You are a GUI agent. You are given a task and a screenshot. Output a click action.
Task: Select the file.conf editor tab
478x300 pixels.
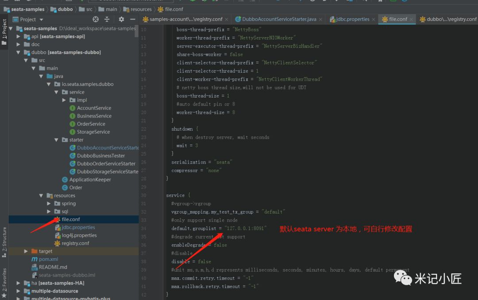coord(397,19)
